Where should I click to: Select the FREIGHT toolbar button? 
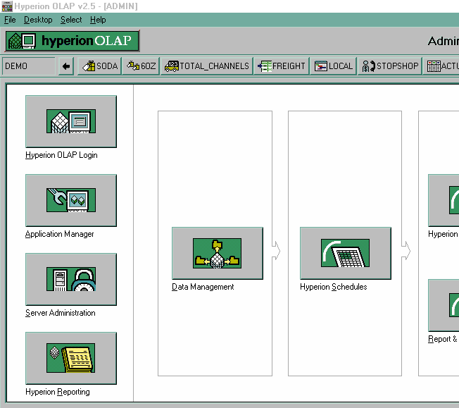282,66
